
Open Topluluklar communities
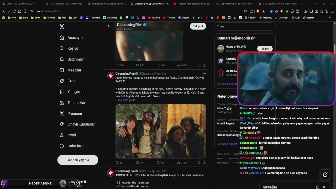pyautogui.click(x=72, y=103)
